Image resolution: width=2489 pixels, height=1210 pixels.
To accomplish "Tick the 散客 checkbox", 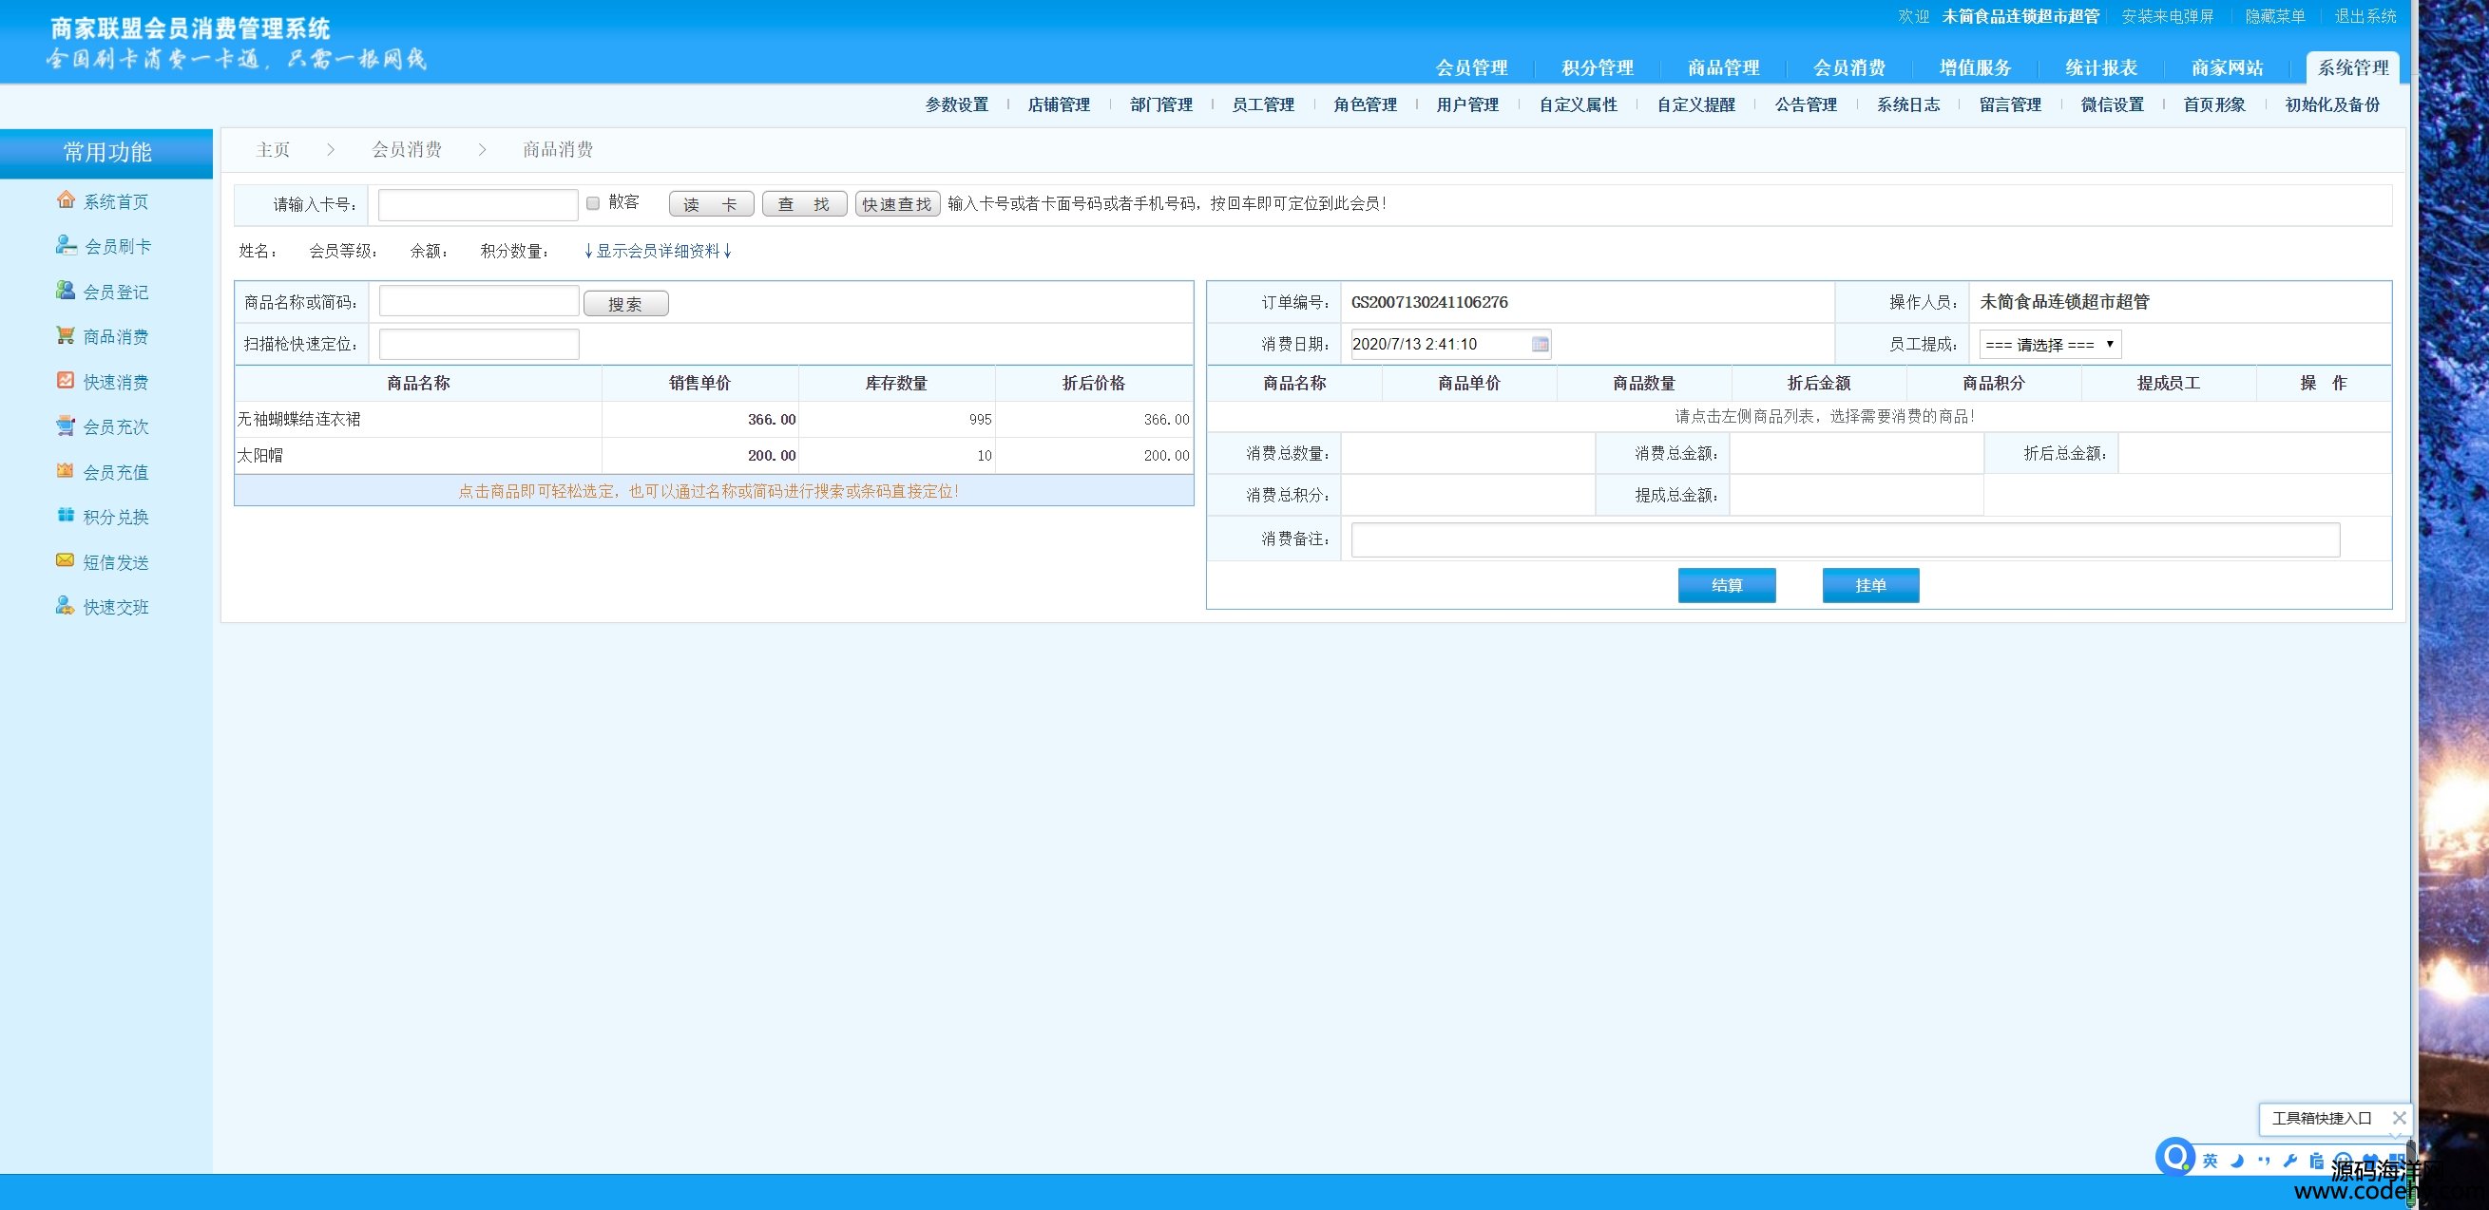I will [593, 203].
